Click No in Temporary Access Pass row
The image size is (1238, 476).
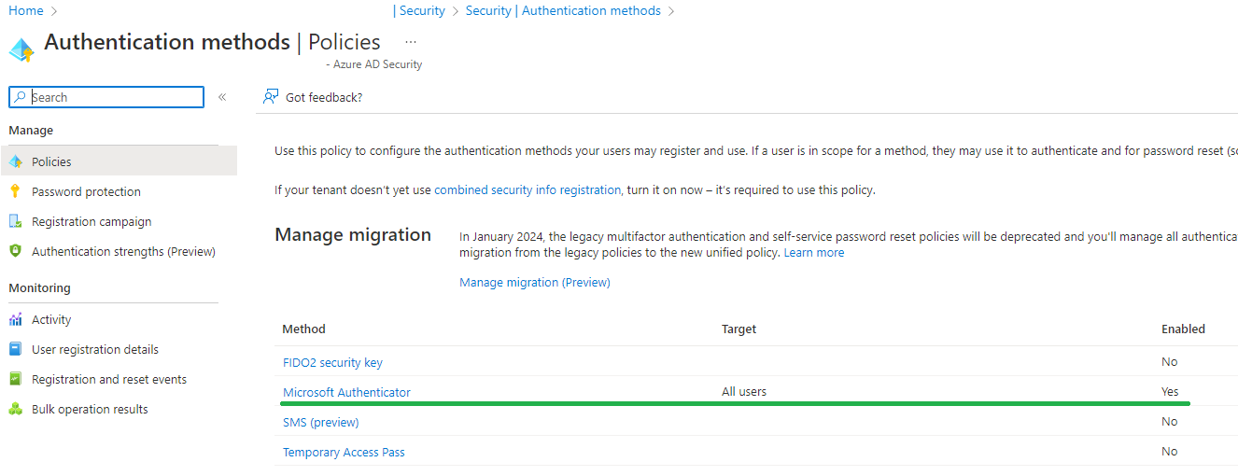(1170, 451)
